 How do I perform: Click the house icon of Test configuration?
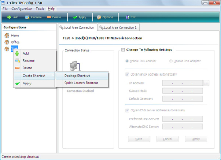tap(7, 49)
